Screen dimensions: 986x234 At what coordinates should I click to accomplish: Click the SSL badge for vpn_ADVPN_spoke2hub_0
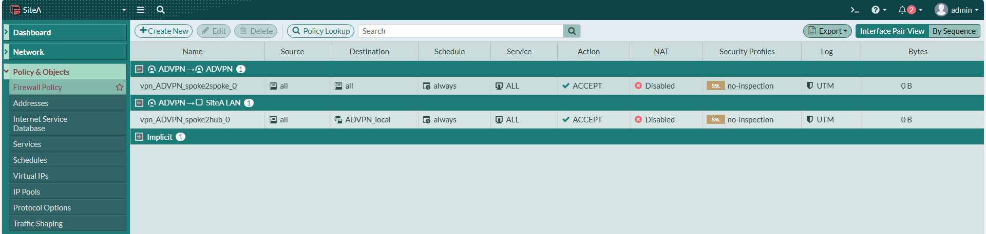(715, 120)
